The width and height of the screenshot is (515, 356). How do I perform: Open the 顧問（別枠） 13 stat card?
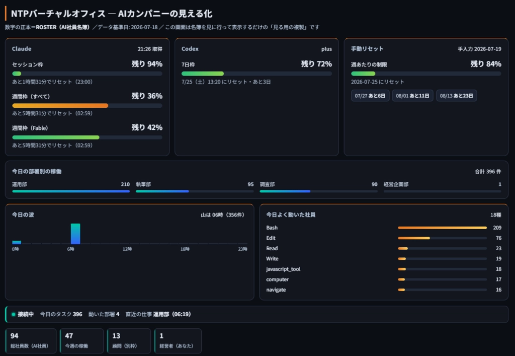[129, 340]
